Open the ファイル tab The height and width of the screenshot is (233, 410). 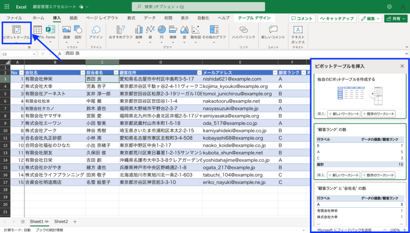(x=14, y=18)
